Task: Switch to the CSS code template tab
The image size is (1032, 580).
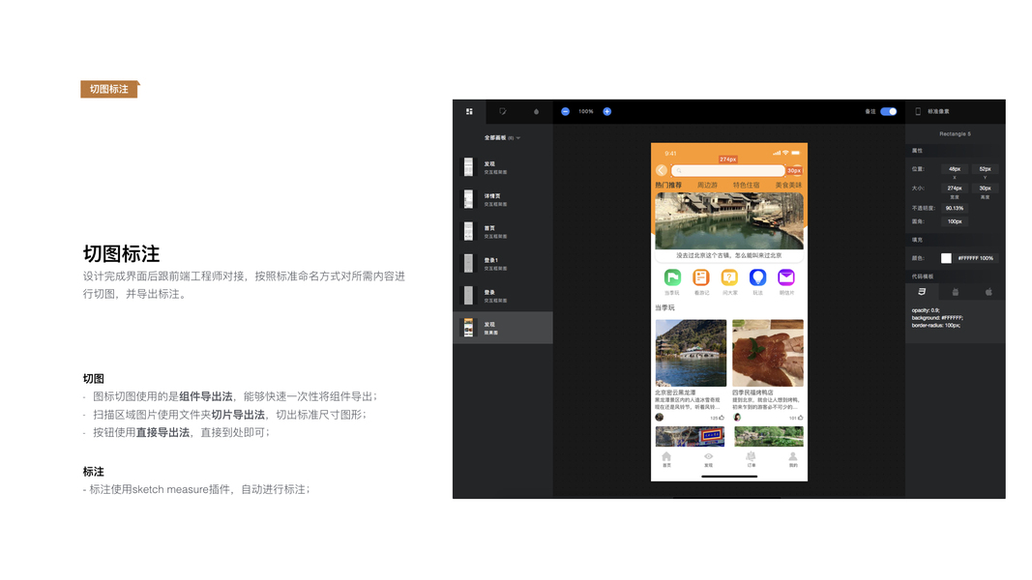Action: click(x=922, y=292)
